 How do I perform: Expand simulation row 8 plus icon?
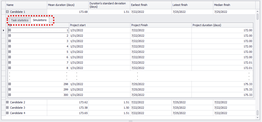[x=10, y=68]
